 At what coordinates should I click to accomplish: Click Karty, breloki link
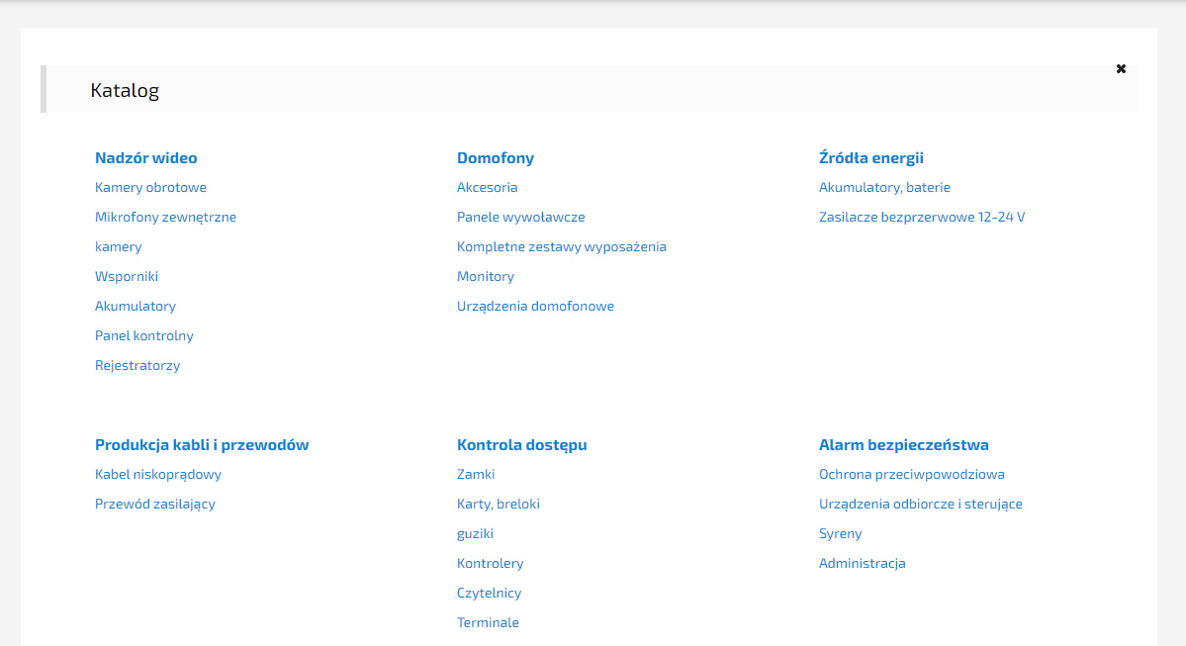coord(498,505)
